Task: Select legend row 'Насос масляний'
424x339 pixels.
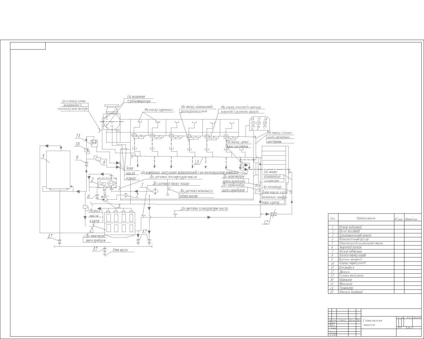Action: click(375, 231)
